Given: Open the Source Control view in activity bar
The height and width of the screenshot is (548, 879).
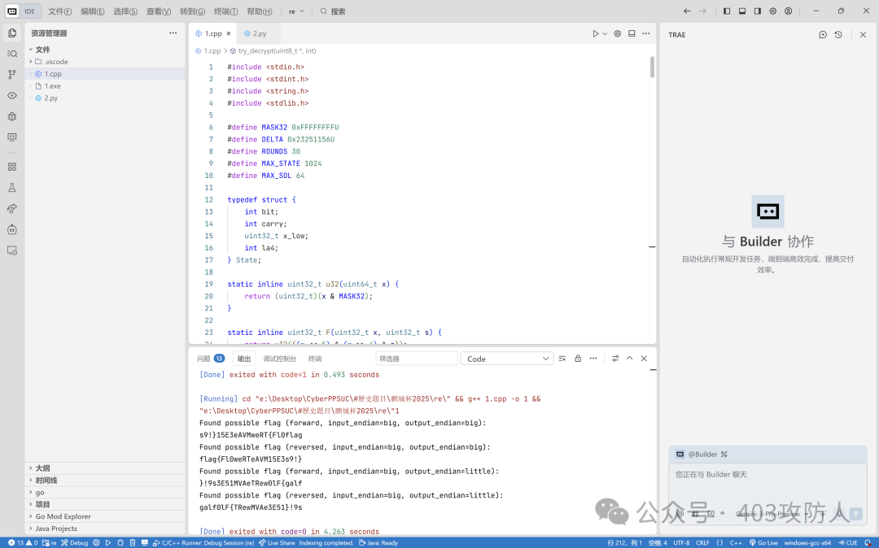Looking at the screenshot, I should (x=11, y=74).
